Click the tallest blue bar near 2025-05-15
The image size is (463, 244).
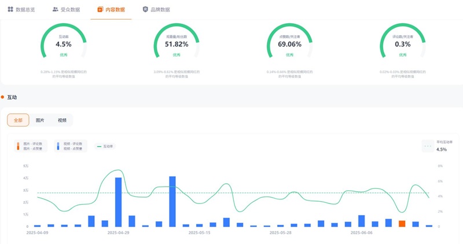coord(172,201)
